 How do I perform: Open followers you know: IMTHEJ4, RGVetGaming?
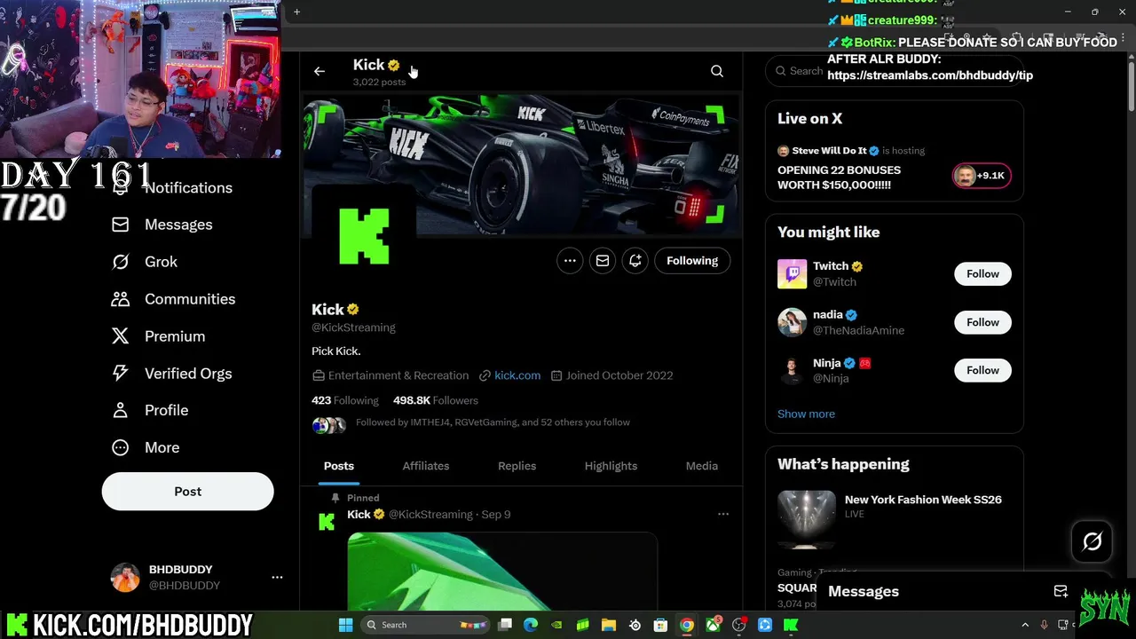[493, 422]
